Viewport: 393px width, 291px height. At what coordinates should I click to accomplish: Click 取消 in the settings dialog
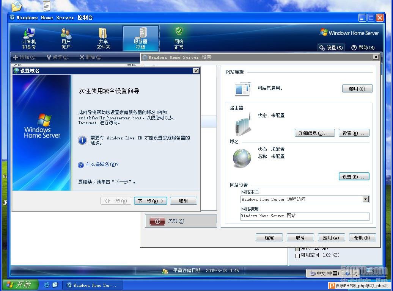click(300, 238)
